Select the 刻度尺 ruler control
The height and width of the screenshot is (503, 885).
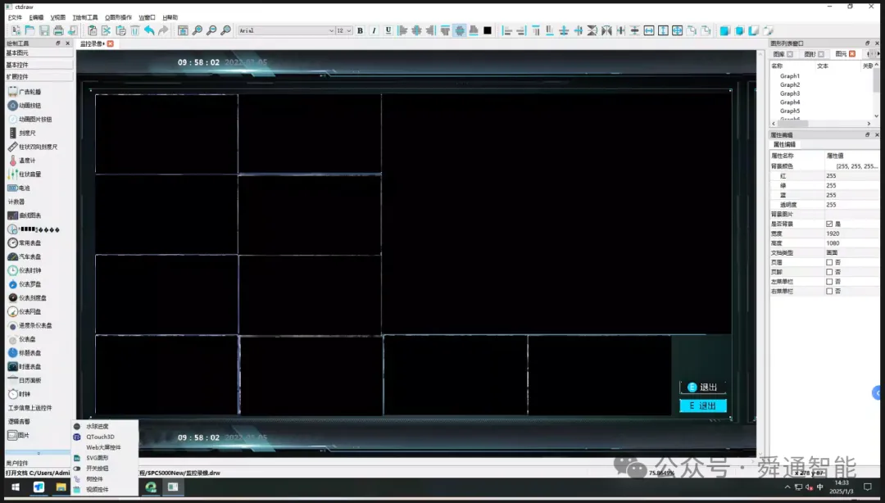click(x=23, y=134)
